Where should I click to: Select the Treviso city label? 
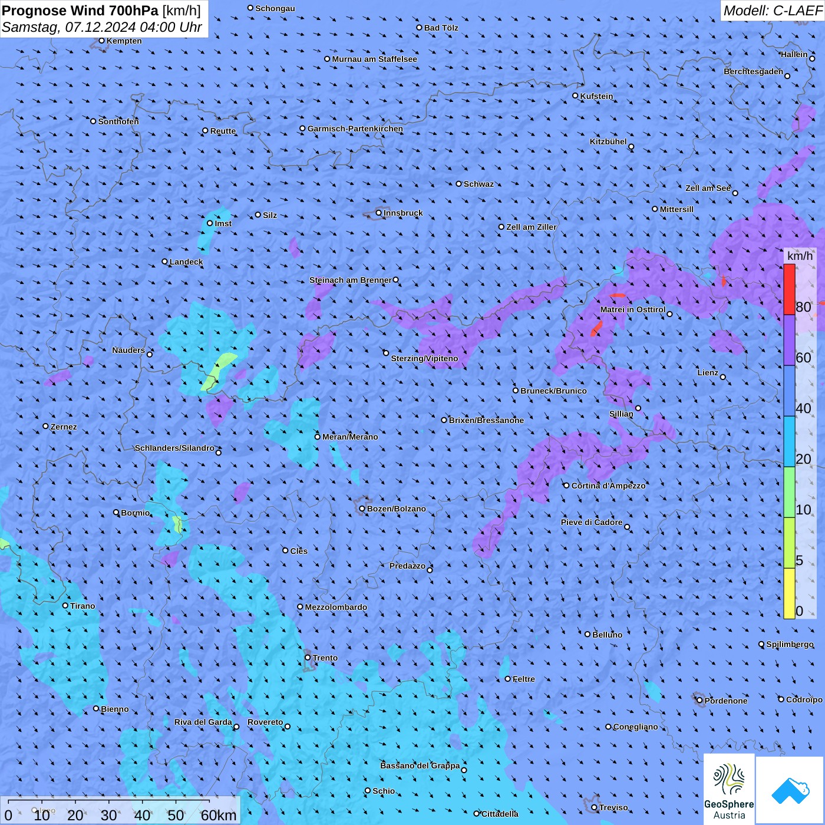click(x=613, y=807)
